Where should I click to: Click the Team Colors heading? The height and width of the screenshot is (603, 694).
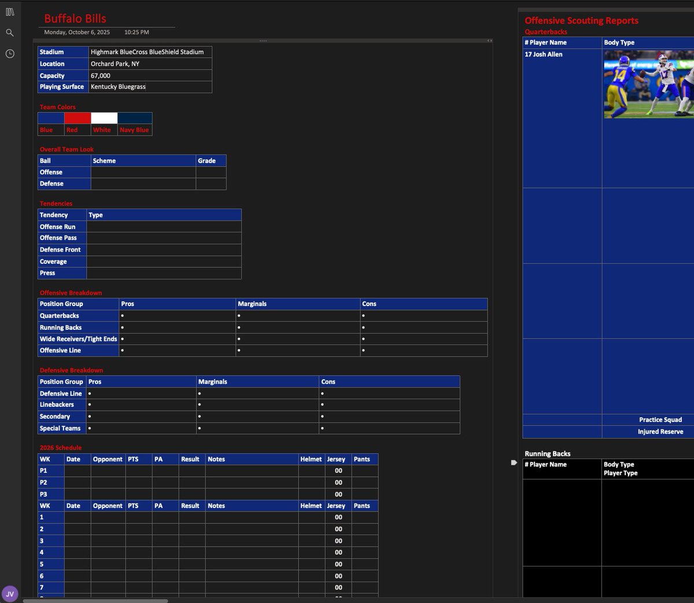[58, 107]
